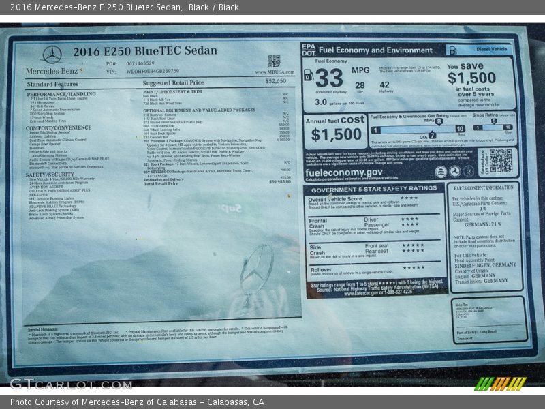545x409 pixels.
Task: Click the Special Messages heading
Action: pos(43,329)
